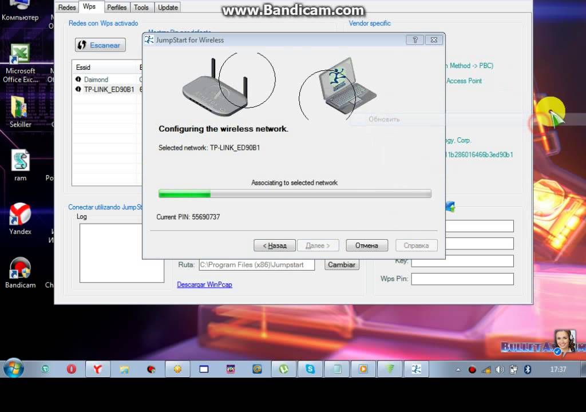
Task: Launch Bandicam from the desktop shortcut
Action: [20, 272]
